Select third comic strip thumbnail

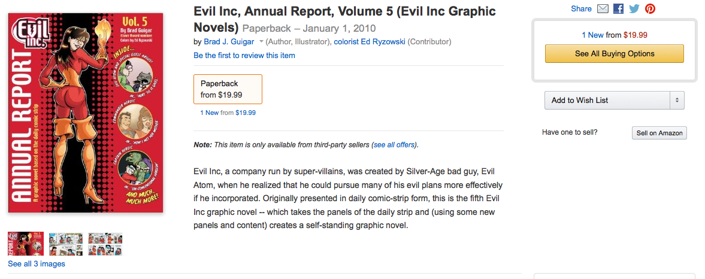click(x=105, y=244)
